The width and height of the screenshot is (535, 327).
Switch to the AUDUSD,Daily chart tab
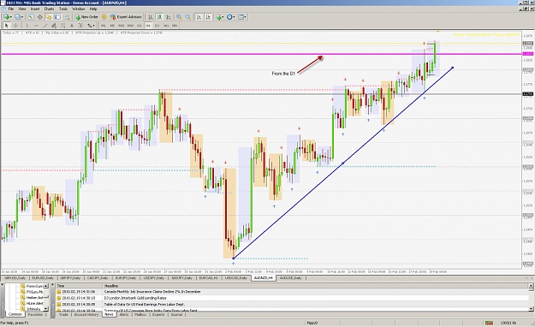click(x=291, y=278)
